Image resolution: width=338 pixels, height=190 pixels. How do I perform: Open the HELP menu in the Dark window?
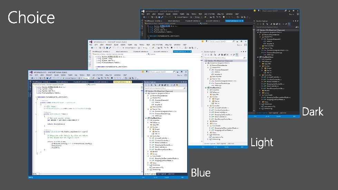237,14
